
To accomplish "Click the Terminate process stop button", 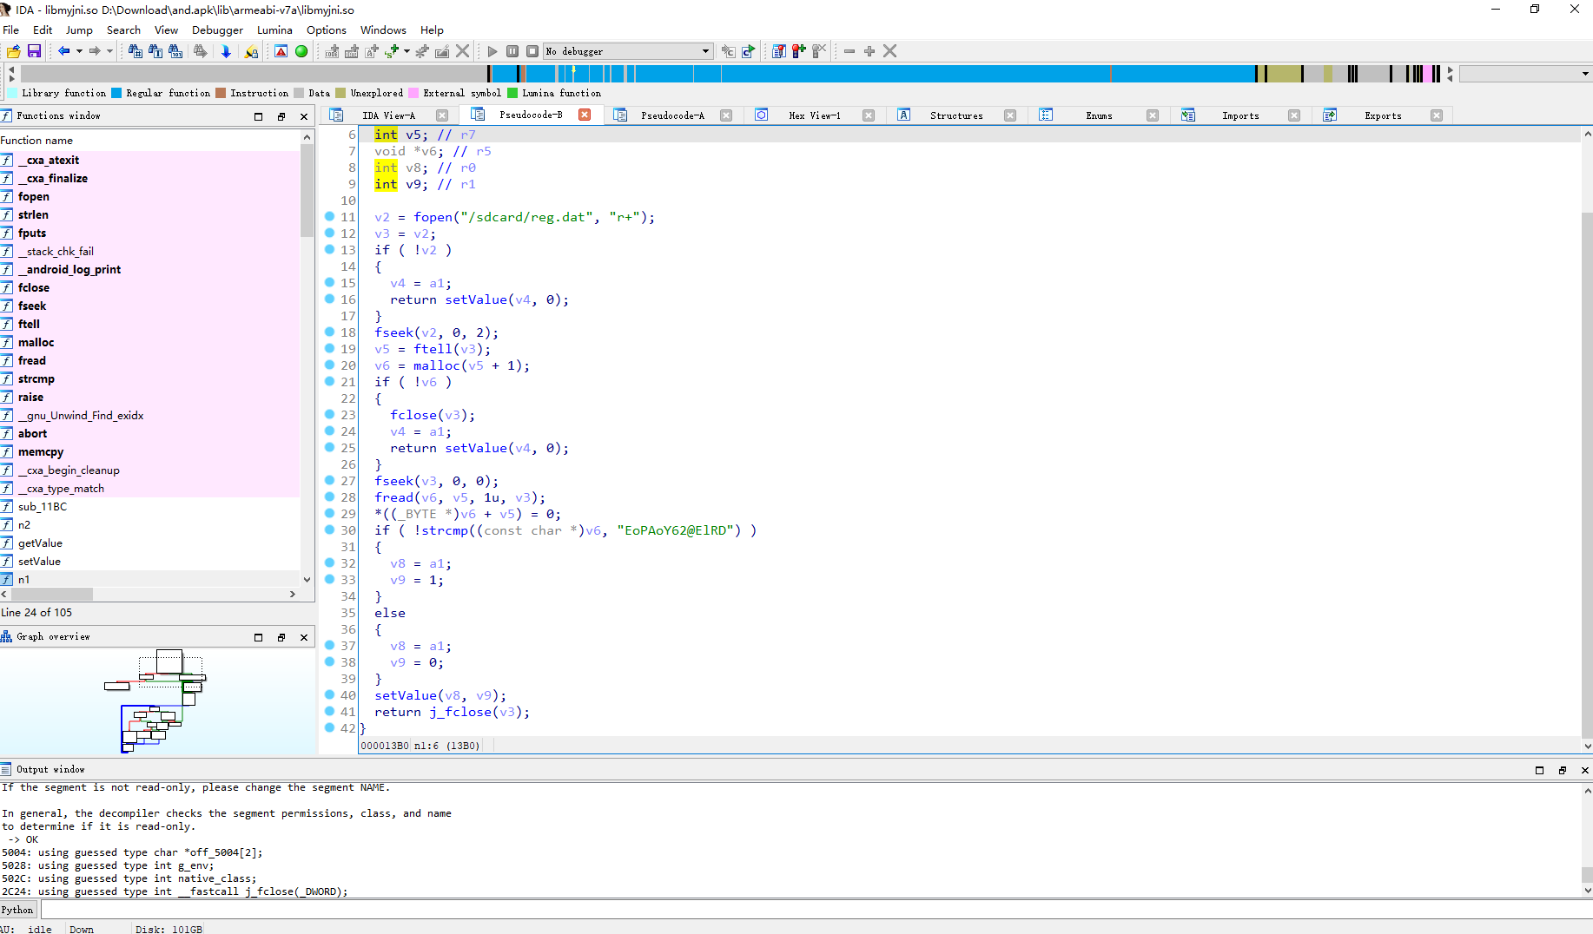I will 532,51.
